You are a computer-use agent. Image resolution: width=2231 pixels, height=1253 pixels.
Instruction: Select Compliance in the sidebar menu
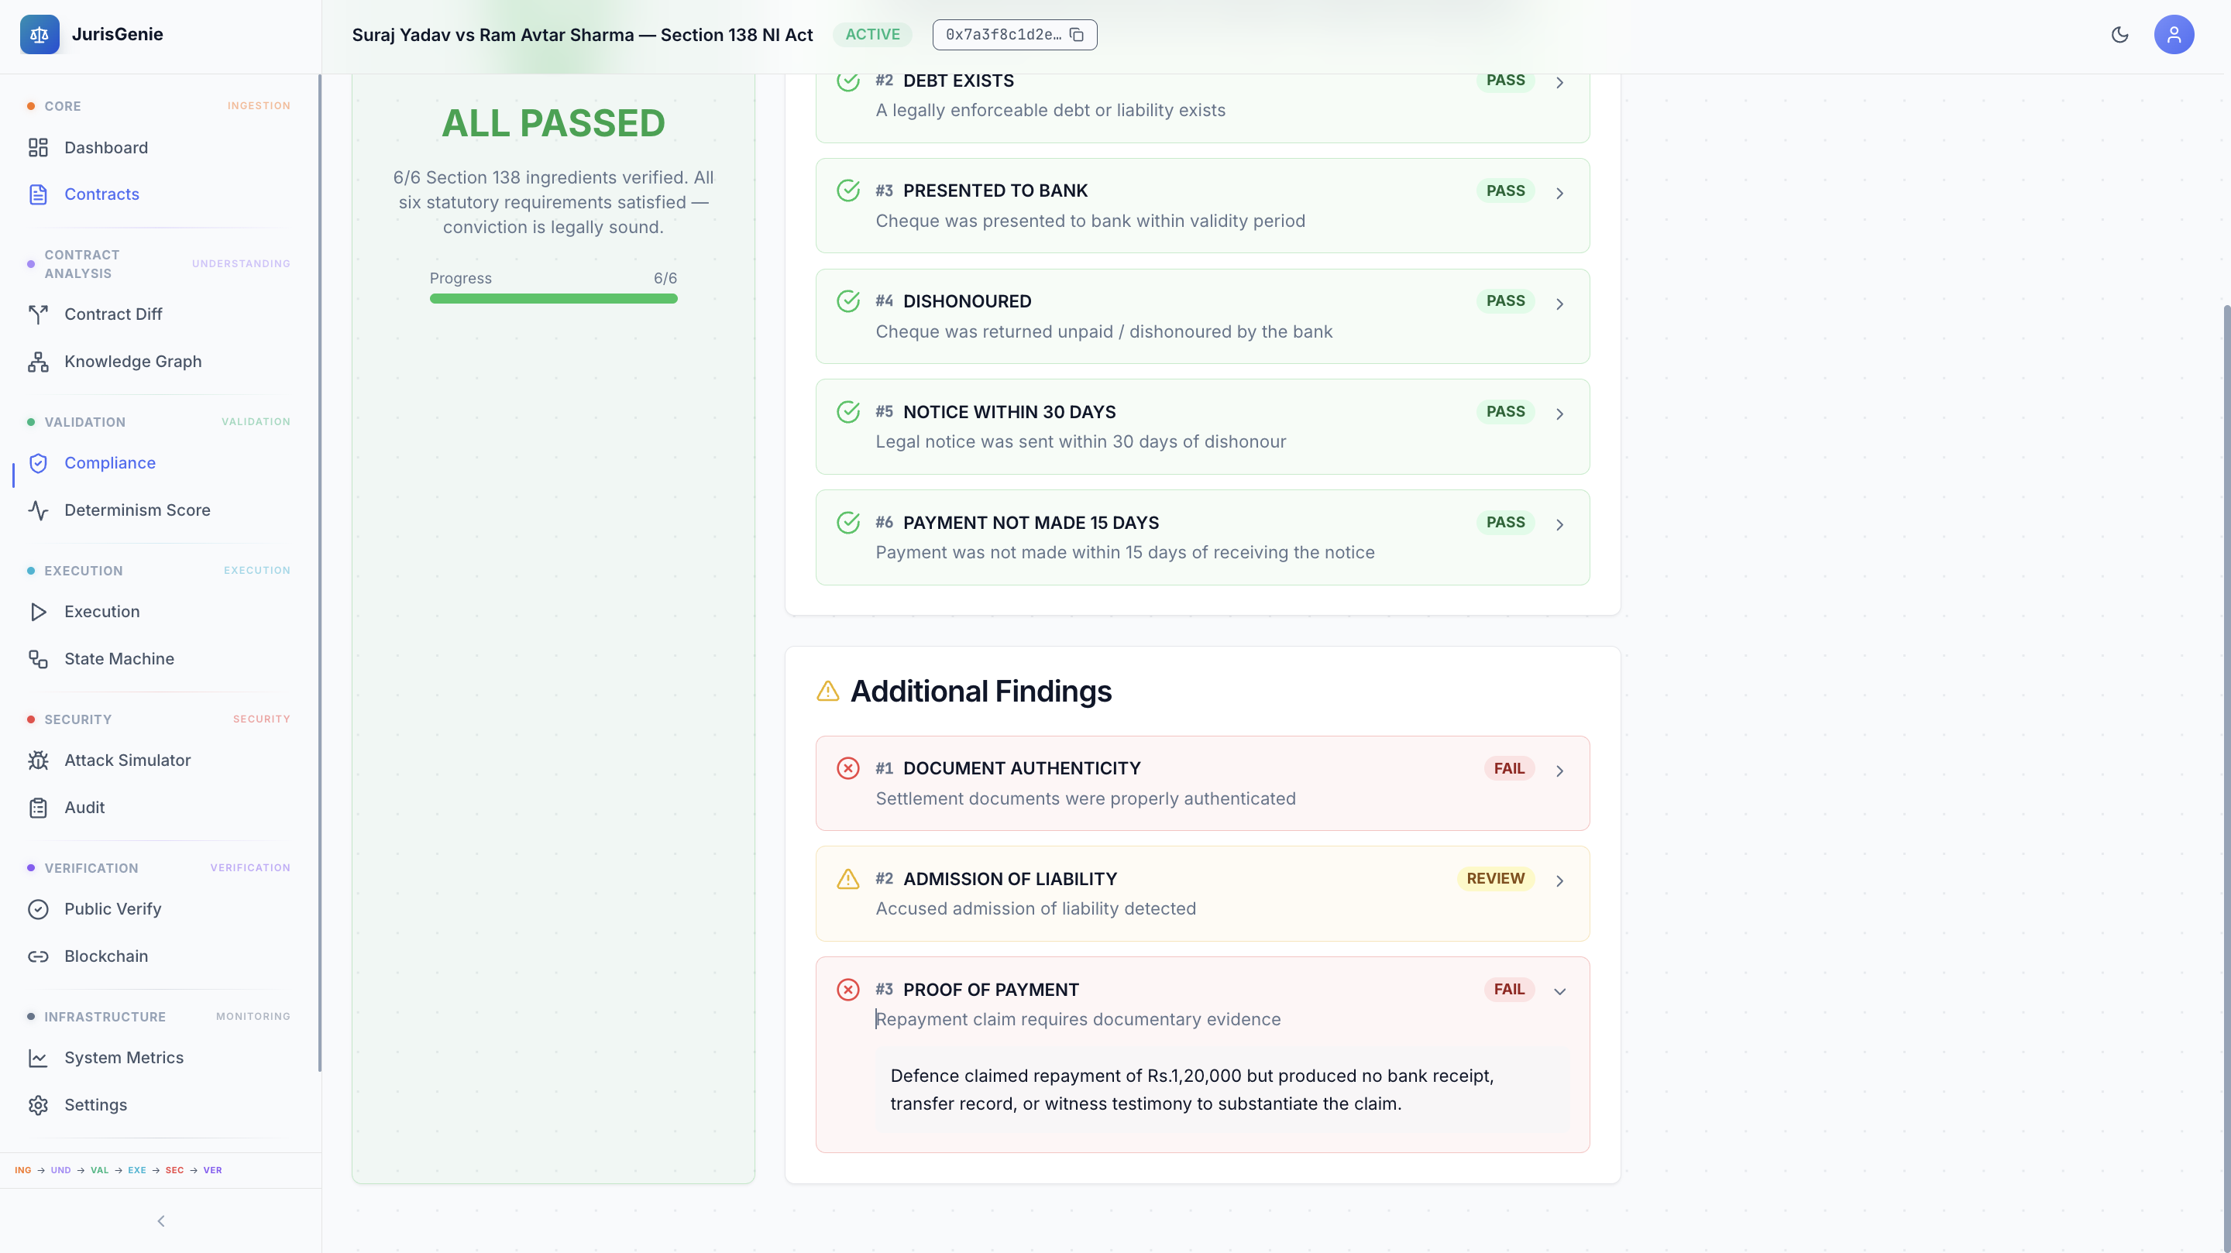coord(109,463)
